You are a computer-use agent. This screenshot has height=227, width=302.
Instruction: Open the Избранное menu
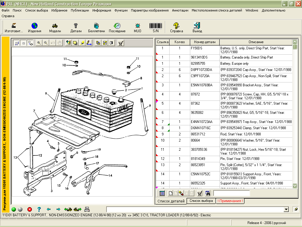[x=59, y=10]
